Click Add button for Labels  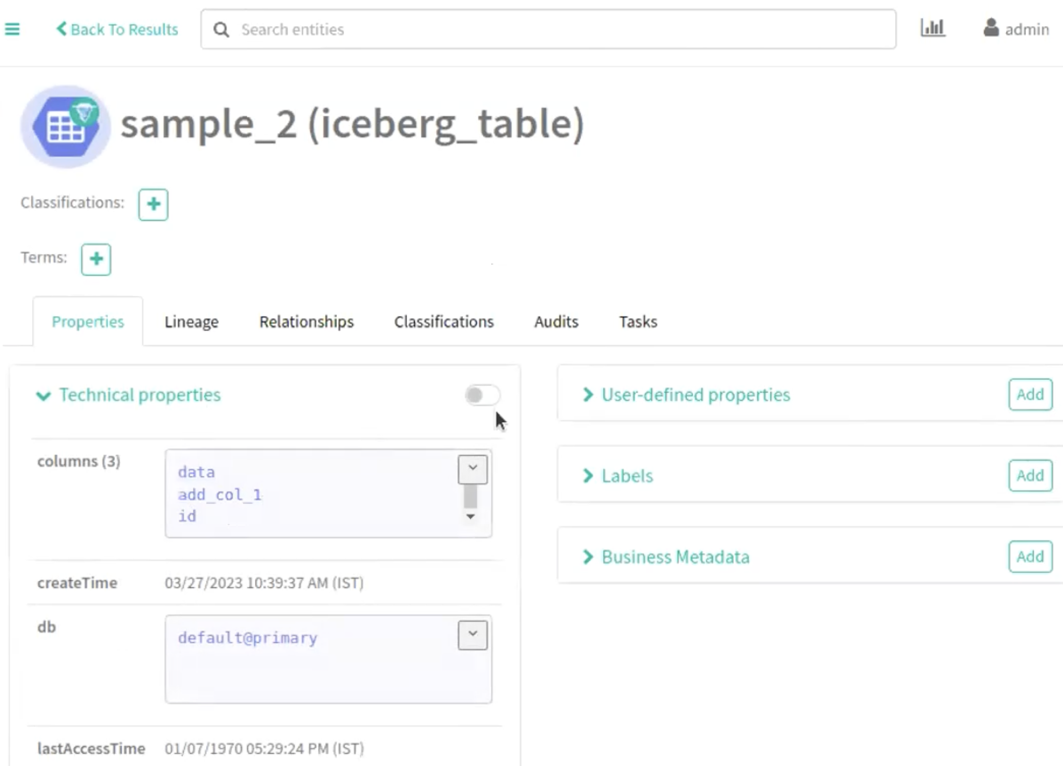pos(1030,475)
